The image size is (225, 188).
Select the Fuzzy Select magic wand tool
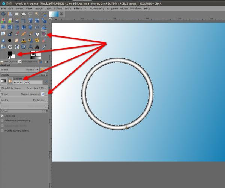point(37,14)
